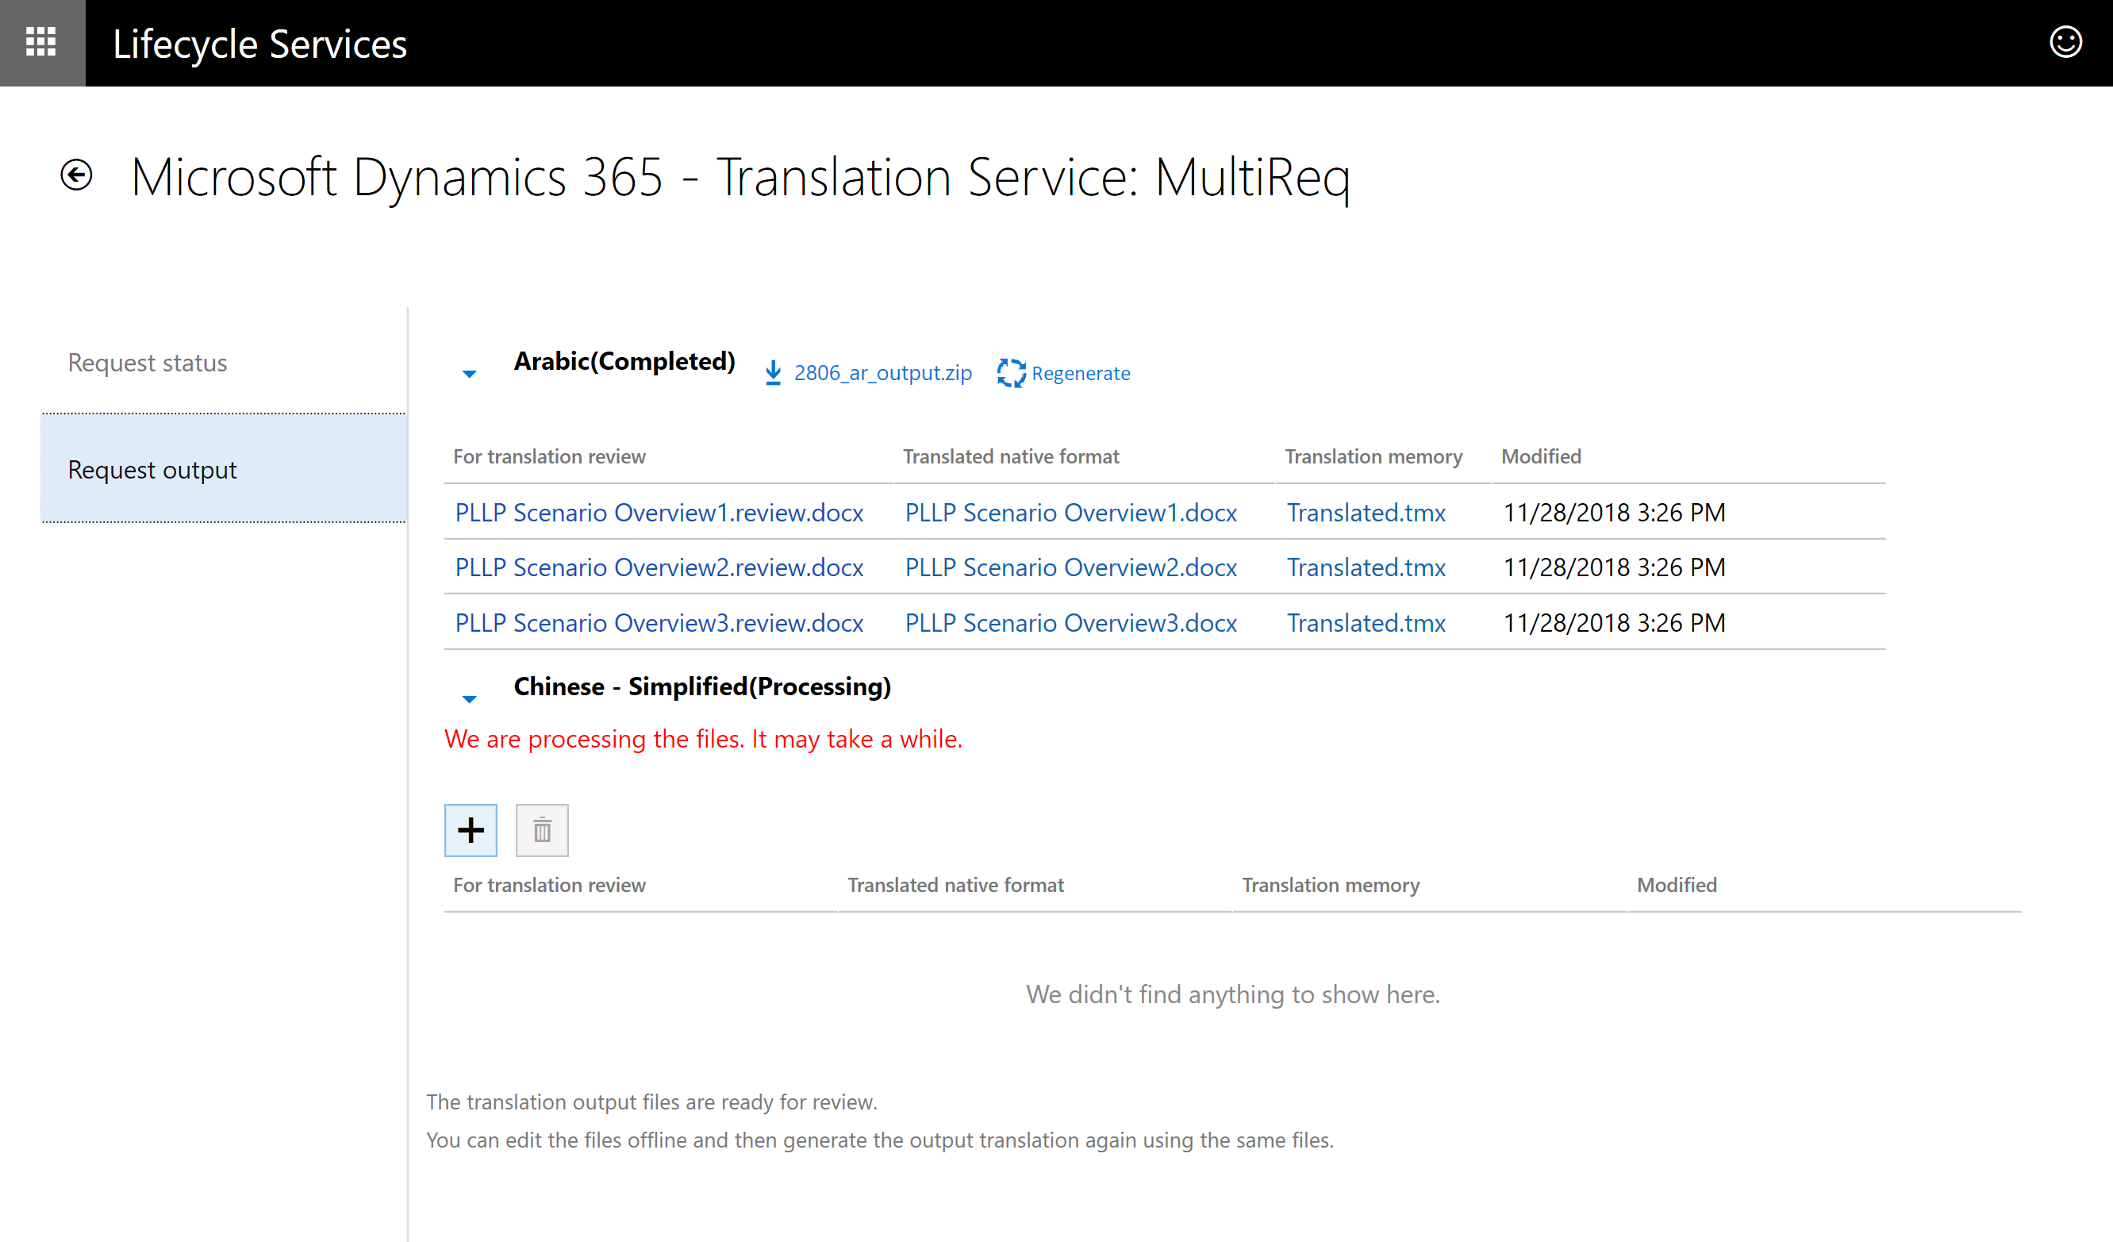Download 2806_ar_output.zip
This screenshot has height=1242, width=2113.
[x=883, y=373]
